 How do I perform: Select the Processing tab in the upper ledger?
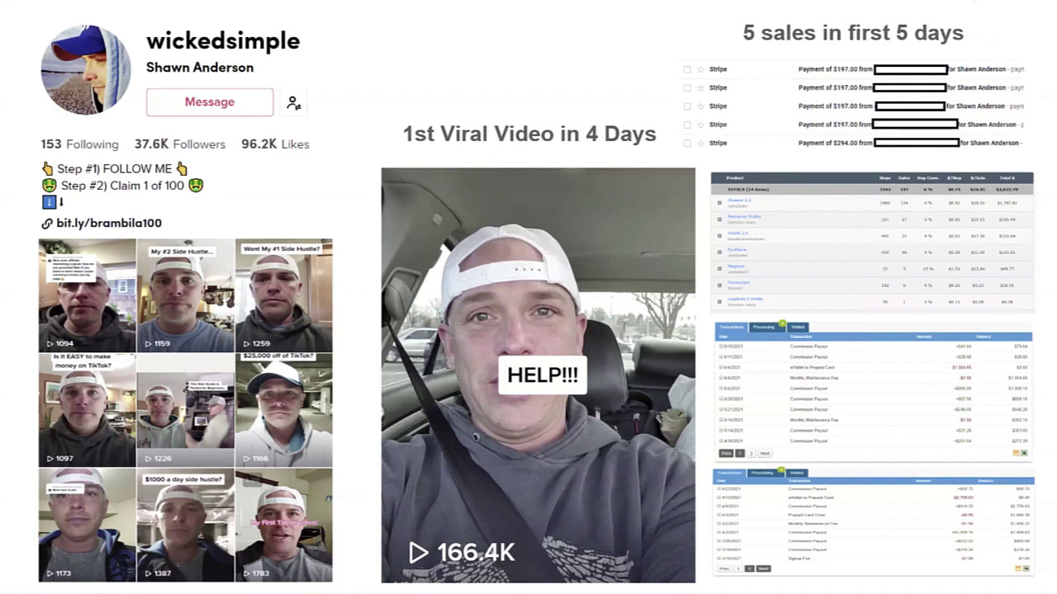tap(767, 327)
